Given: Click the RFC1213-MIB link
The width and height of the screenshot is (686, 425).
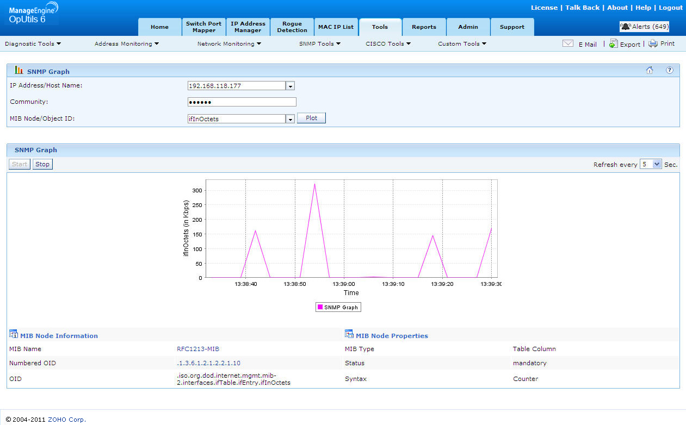Looking at the screenshot, I should [x=197, y=349].
